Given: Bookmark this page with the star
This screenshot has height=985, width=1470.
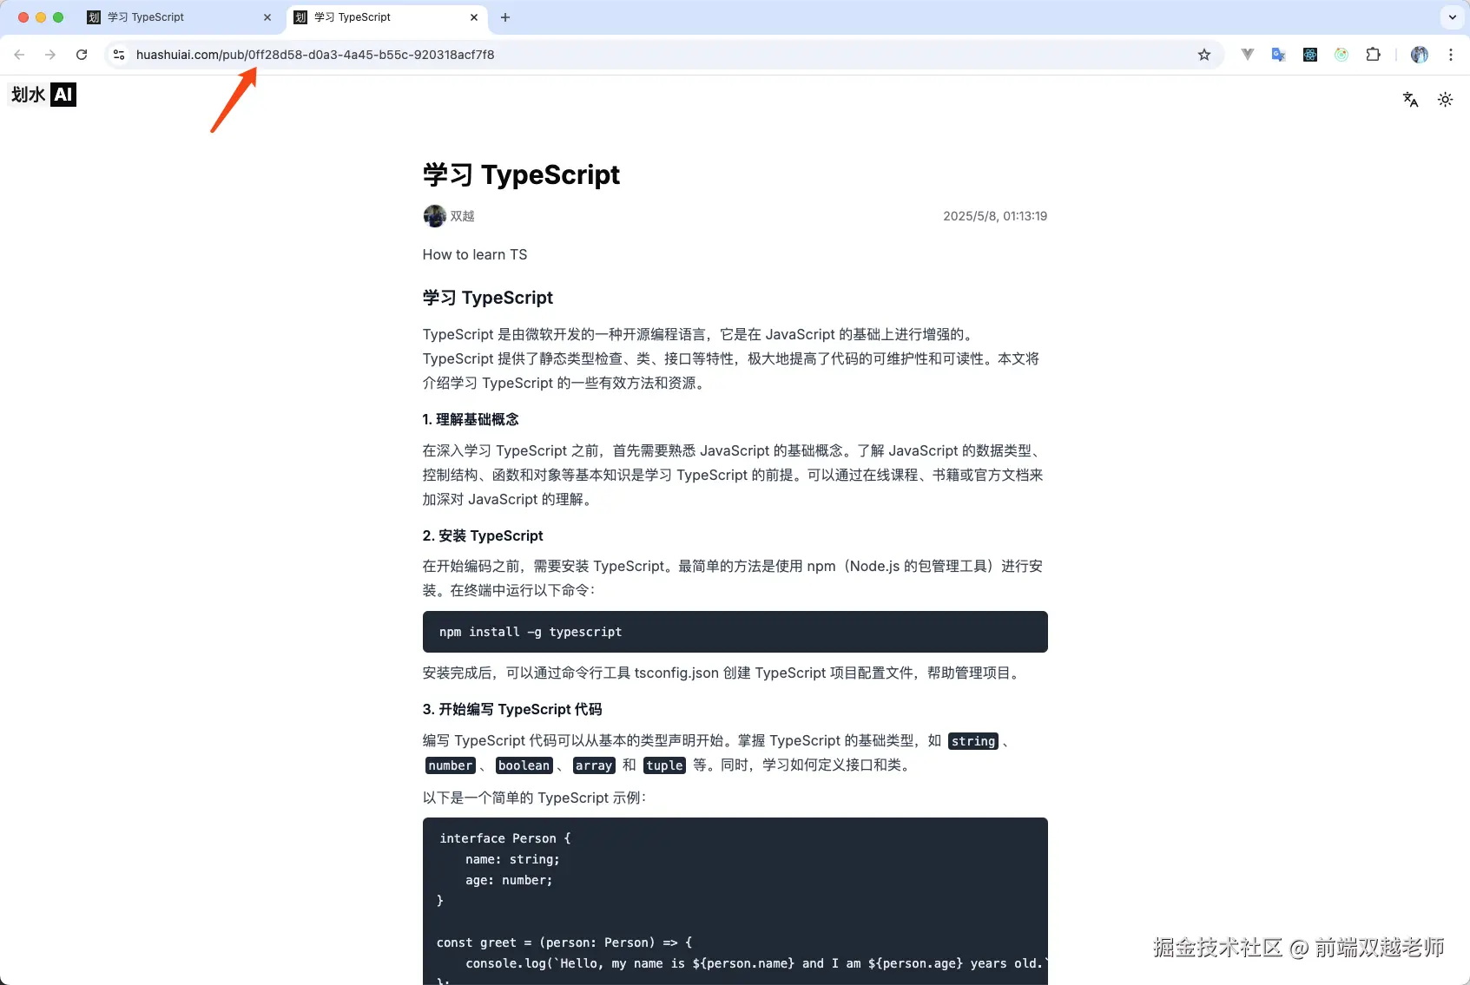Looking at the screenshot, I should 1203,54.
